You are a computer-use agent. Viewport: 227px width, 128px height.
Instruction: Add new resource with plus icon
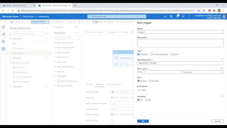[x=47, y=33]
